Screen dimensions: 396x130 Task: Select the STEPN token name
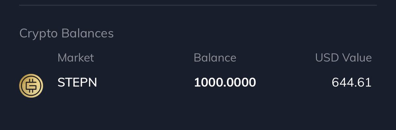[77, 82]
